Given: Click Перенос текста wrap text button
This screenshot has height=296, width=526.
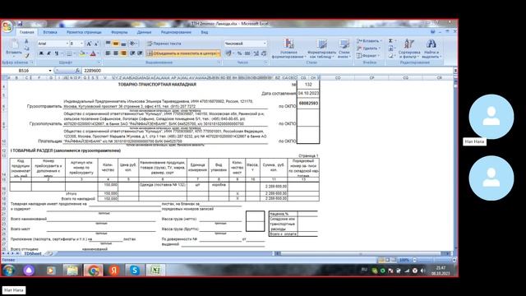Looking at the screenshot, I should (164, 44).
